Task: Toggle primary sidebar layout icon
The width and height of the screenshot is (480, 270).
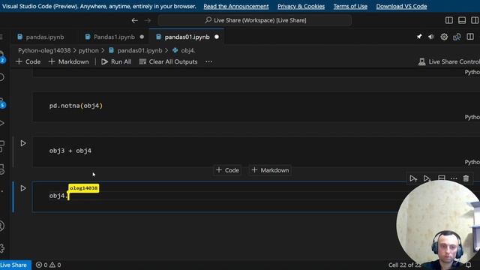Action: tap(449, 20)
